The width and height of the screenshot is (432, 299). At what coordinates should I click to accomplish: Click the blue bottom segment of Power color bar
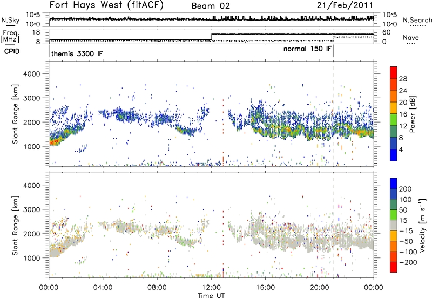pyautogui.click(x=394, y=155)
